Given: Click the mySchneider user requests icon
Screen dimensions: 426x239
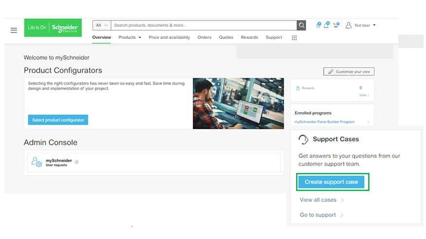Looking at the screenshot, I should click(37, 162).
